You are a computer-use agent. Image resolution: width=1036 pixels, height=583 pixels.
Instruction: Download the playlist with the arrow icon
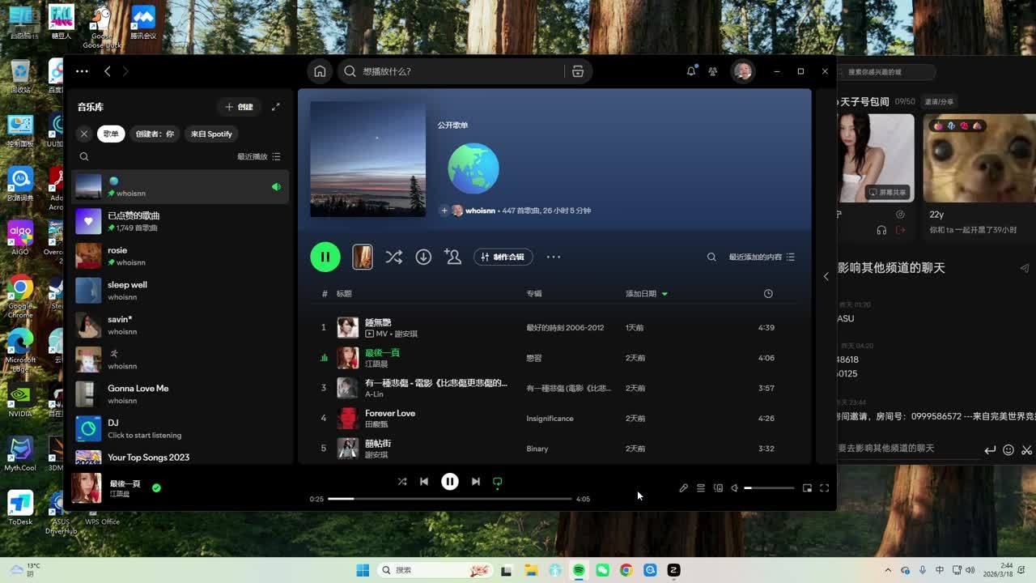tap(423, 257)
